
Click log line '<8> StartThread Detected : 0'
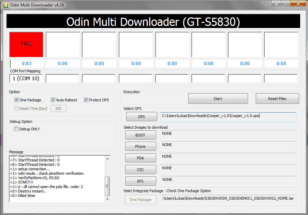[x=35, y=164]
